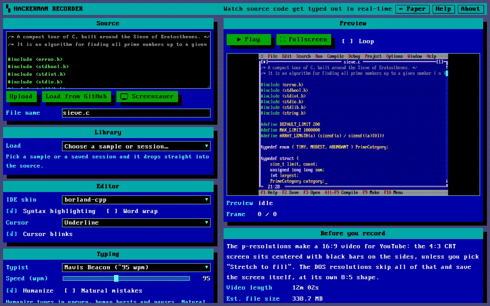
Task: Click the Preview panel title
Action: click(353, 23)
